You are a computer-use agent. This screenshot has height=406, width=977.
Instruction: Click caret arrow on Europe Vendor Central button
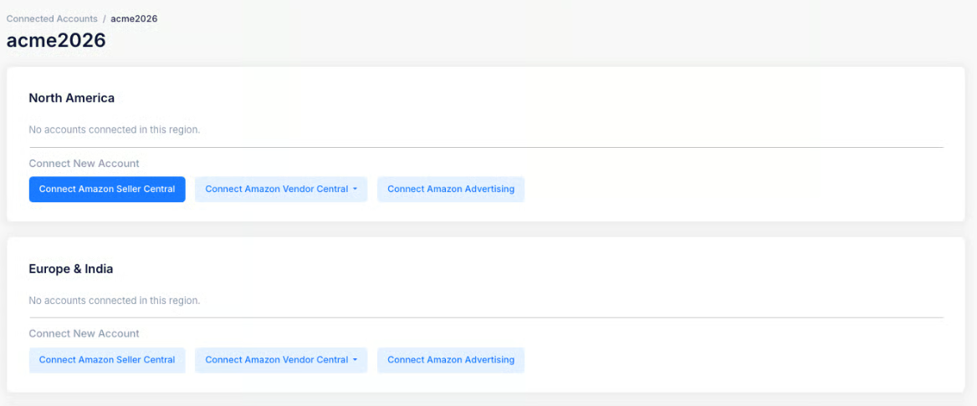point(355,360)
